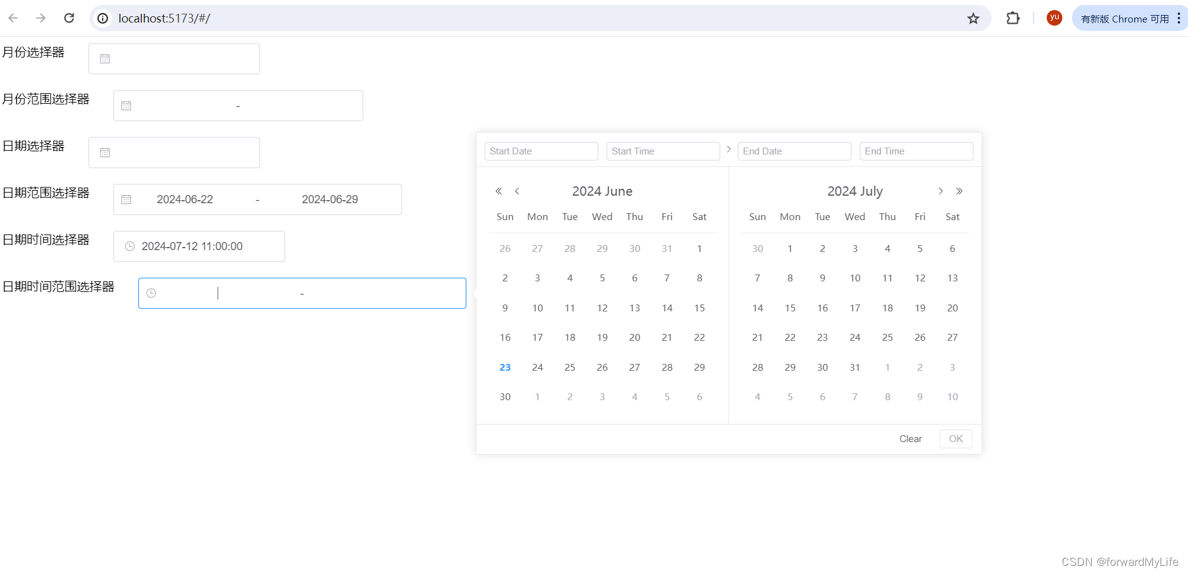Open date range start 2024-06-22

185,199
